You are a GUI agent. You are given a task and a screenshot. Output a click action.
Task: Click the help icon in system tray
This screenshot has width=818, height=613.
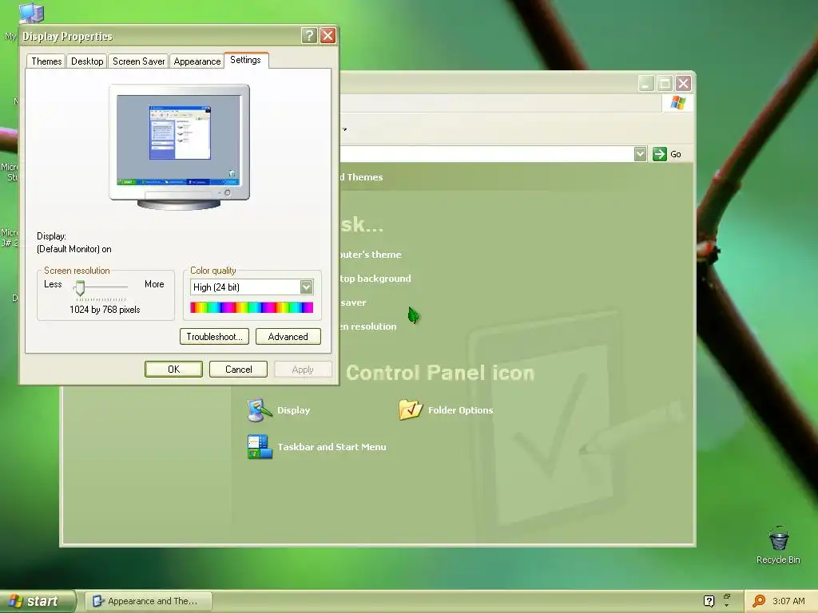(x=709, y=601)
